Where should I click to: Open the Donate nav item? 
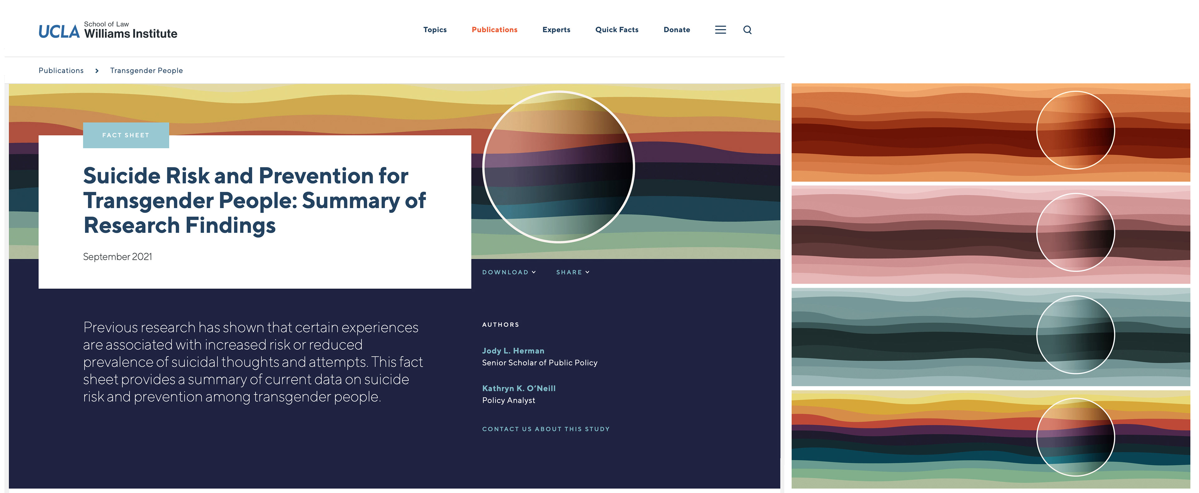click(676, 30)
